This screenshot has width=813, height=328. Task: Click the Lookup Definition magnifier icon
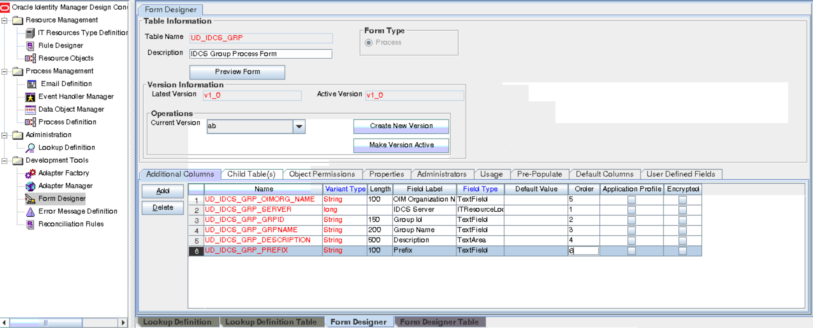(30, 148)
